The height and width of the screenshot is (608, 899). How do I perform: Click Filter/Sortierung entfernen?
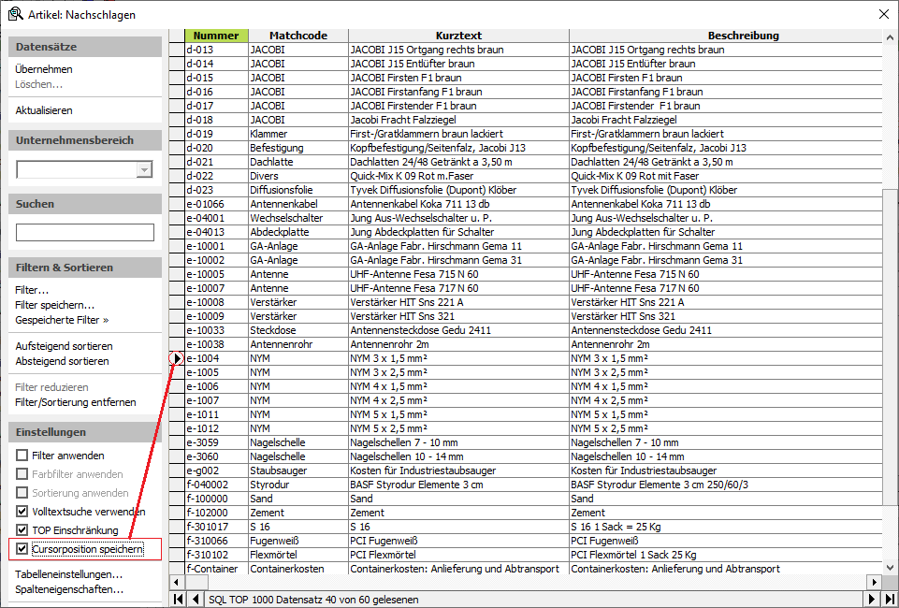pos(76,402)
